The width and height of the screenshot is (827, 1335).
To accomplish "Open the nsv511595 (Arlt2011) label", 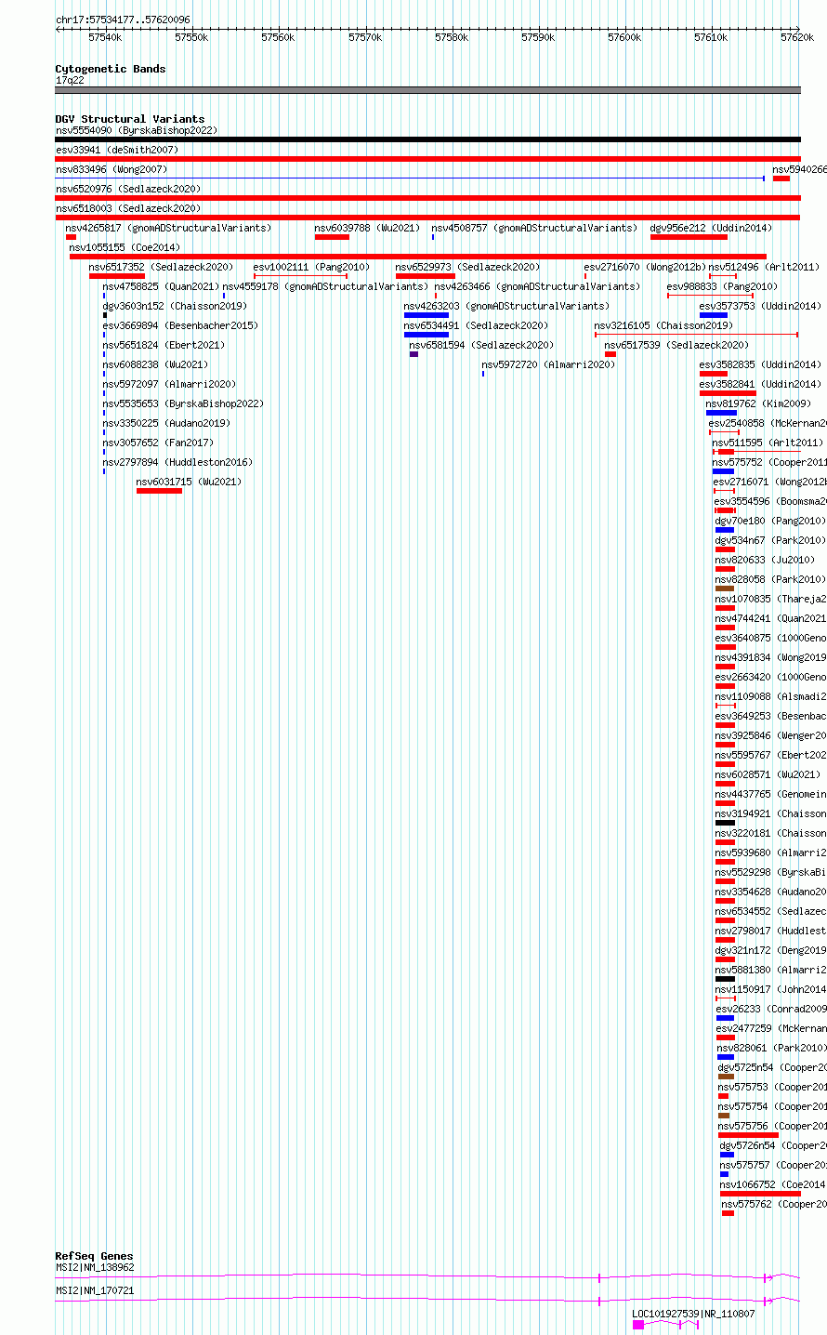I will point(768,443).
